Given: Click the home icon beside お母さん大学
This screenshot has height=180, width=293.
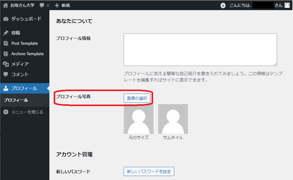Looking at the screenshot, I should [6, 5].
